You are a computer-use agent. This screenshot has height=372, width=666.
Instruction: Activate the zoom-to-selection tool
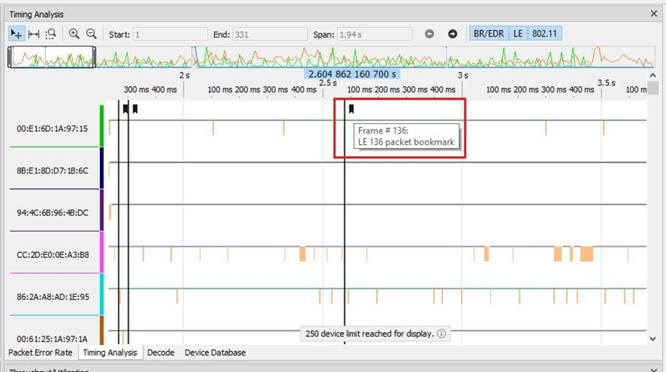point(51,33)
